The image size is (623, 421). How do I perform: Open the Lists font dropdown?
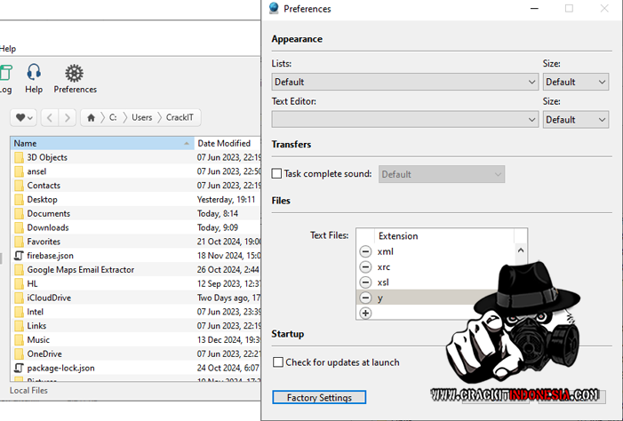(405, 82)
